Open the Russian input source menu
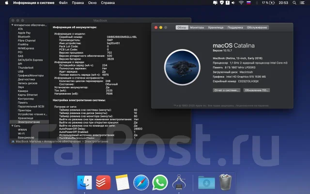The width and height of the screenshot is (310, 194). point(248,3)
